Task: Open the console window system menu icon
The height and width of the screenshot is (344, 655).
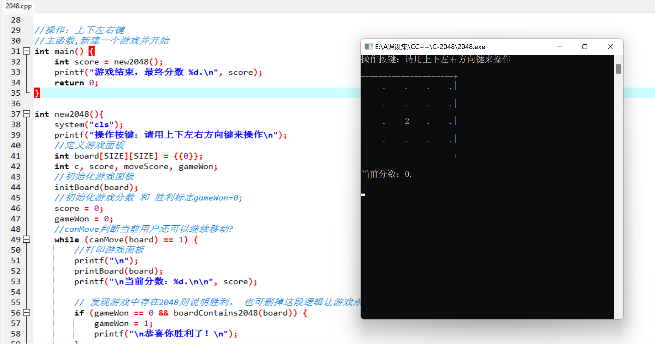Action: point(368,46)
